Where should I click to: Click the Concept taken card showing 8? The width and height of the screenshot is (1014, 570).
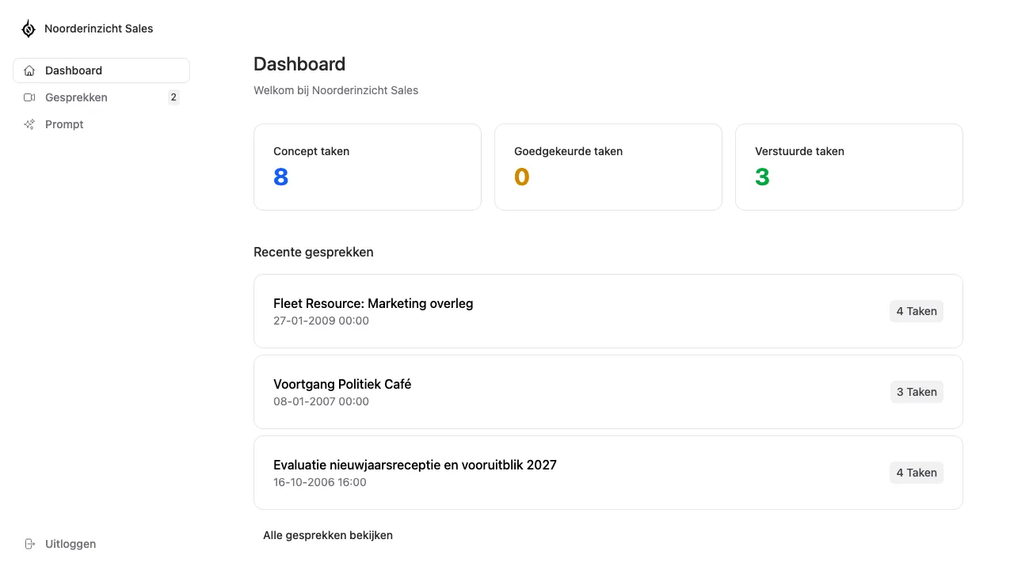[x=367, y=166]
